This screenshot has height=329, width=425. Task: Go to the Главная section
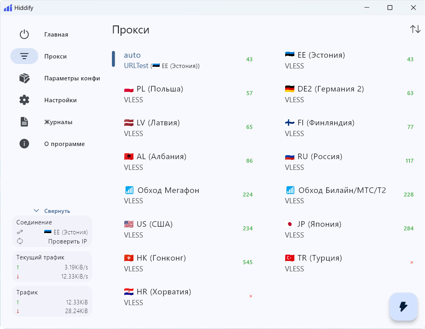[56, 35]
